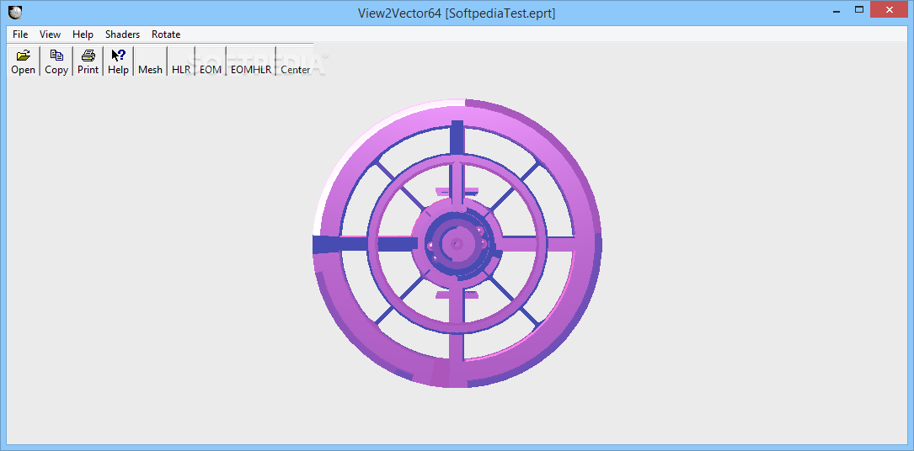Enable HLR hidden line rendering

pos(181,61)
